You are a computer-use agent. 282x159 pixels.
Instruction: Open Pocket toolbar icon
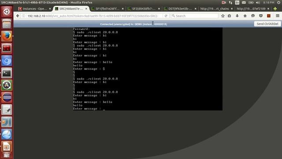pos(261,16)
